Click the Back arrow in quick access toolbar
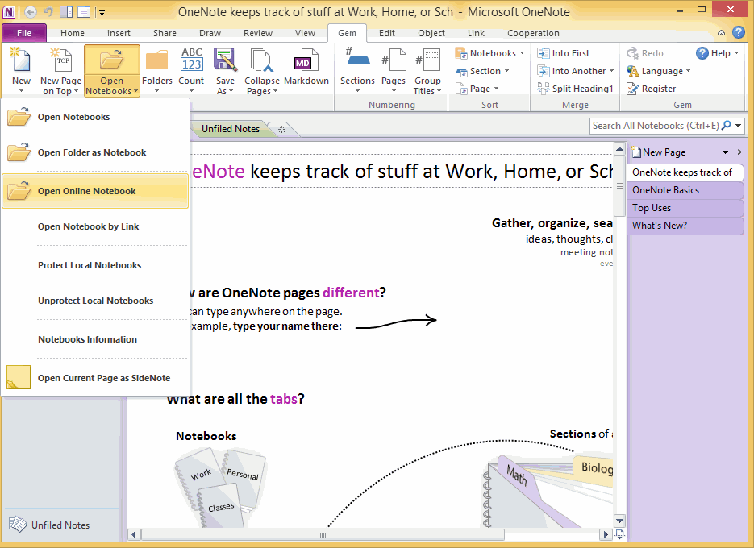The width and height of the screenshot is (754, 548). (31, 12)
